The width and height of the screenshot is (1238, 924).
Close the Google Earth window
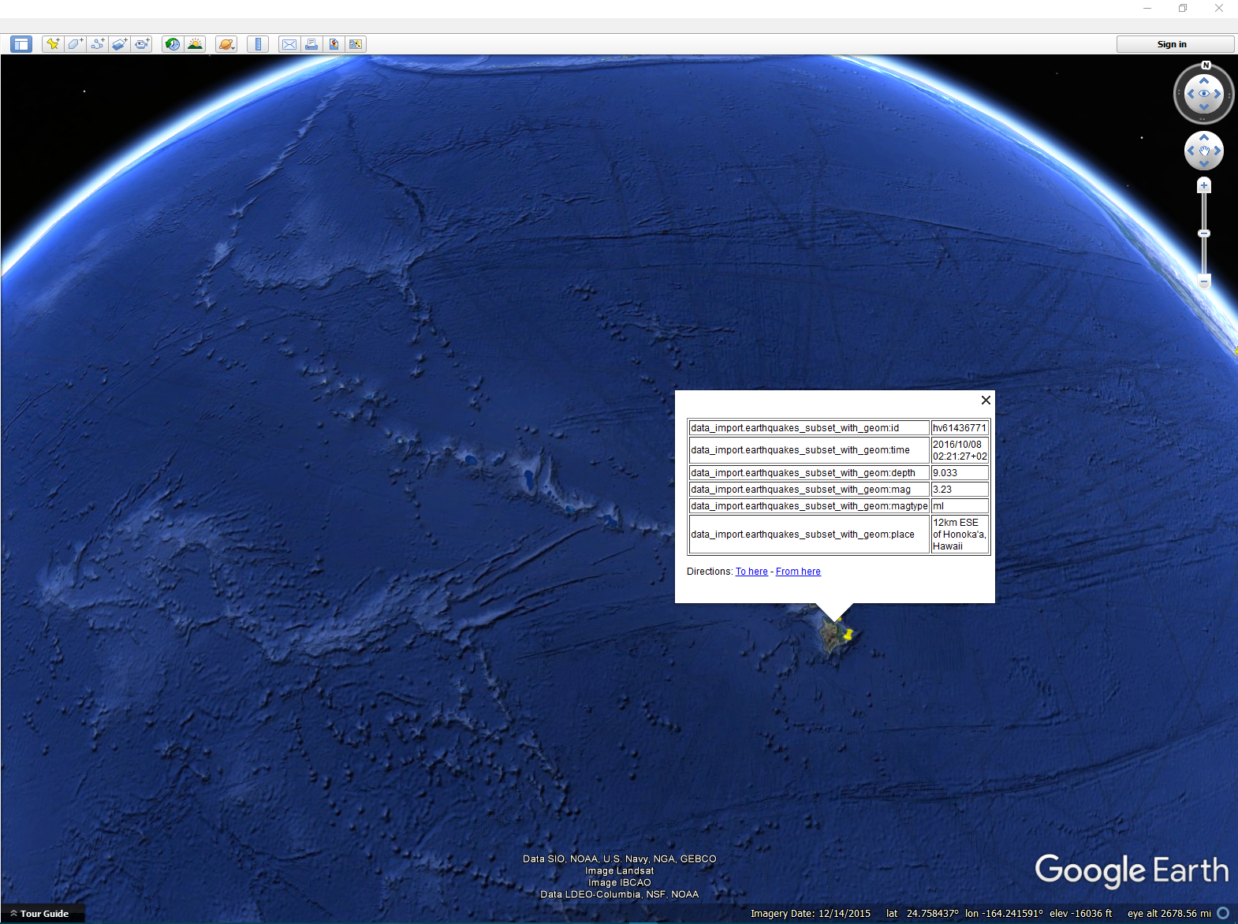1219,8
